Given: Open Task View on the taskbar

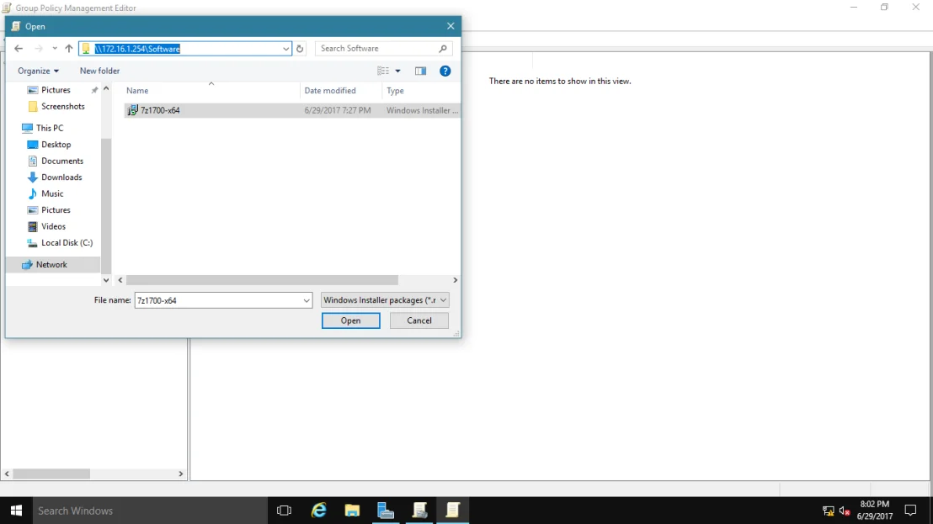Looking at the screenshot, I should pyautogui.click(x=284, y=511).
